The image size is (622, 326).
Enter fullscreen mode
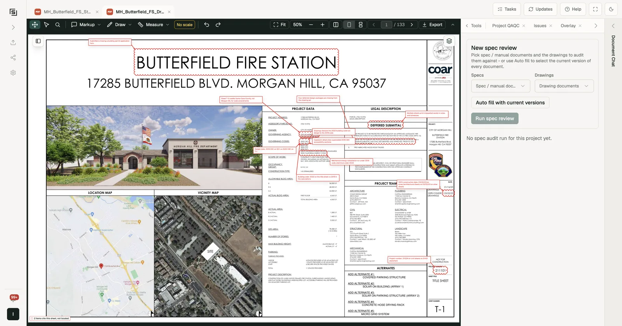click(595, 9)
